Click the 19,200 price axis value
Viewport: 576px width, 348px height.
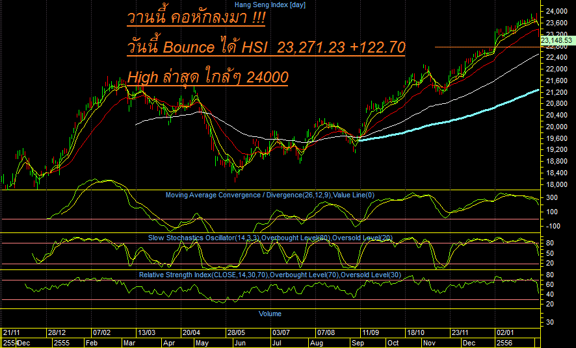pos(556,149)
